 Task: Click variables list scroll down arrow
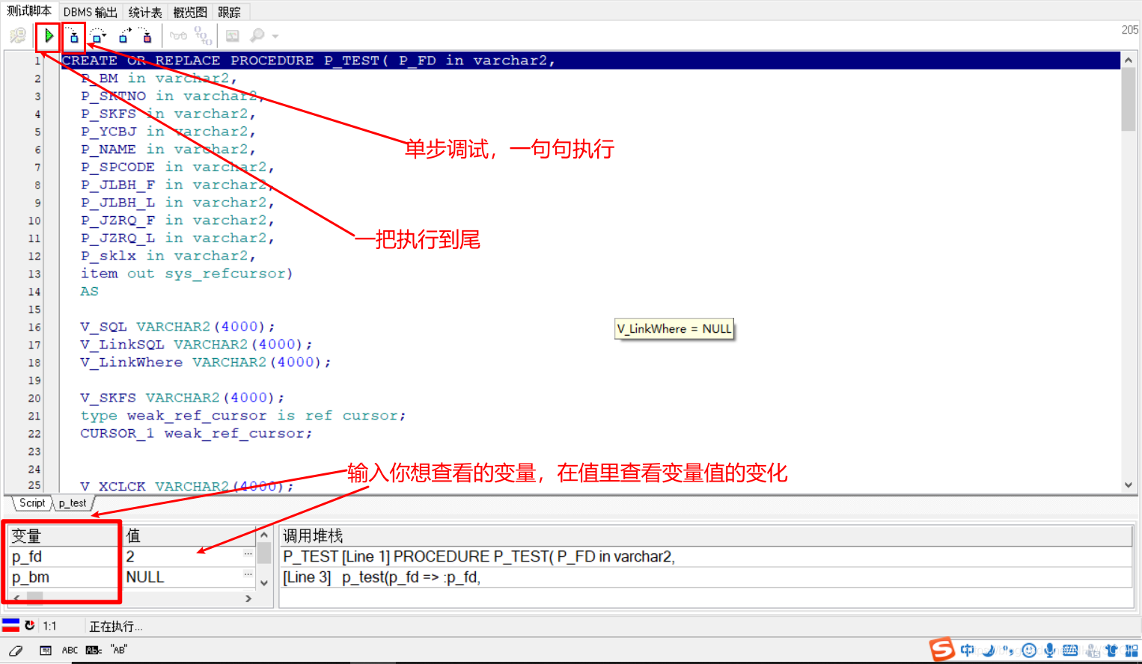coord(264,582)
